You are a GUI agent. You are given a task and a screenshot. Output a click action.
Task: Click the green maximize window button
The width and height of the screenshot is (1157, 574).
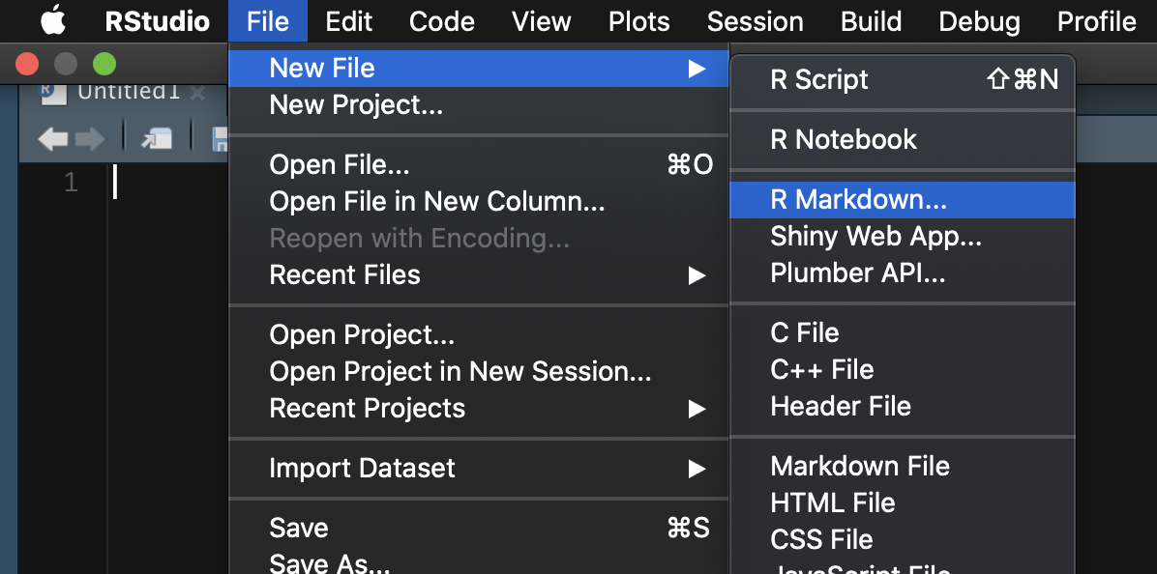pyautogui.click(x=104, y=65)
